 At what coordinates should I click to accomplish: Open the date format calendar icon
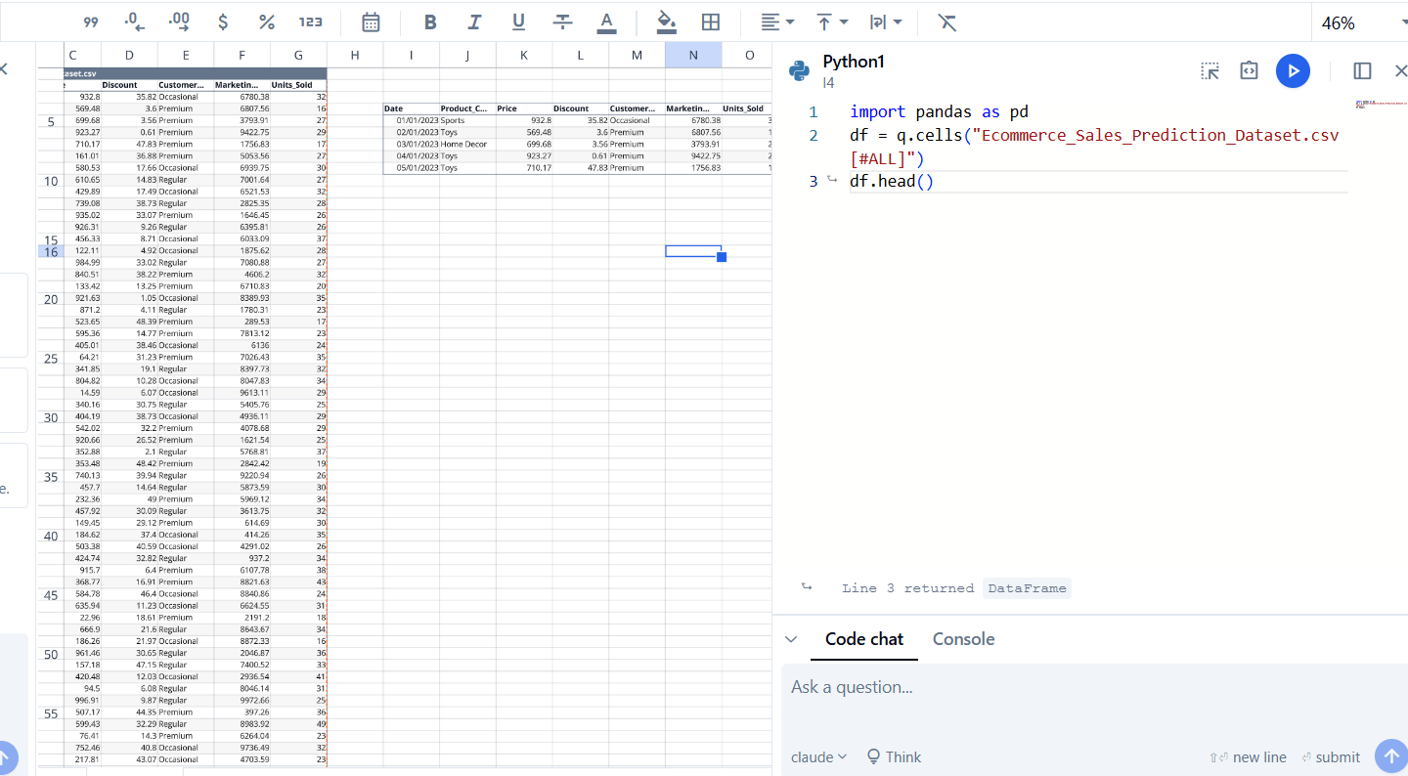click(372, 22)
